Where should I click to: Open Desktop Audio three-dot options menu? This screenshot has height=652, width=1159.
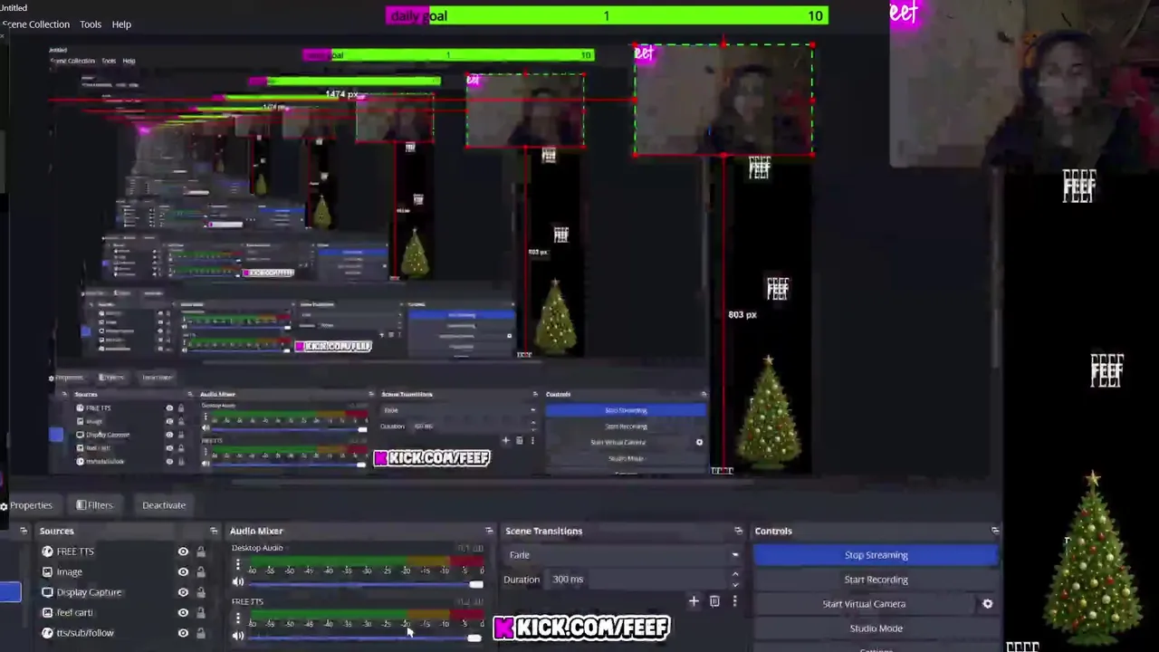click(x=238, y=564)
